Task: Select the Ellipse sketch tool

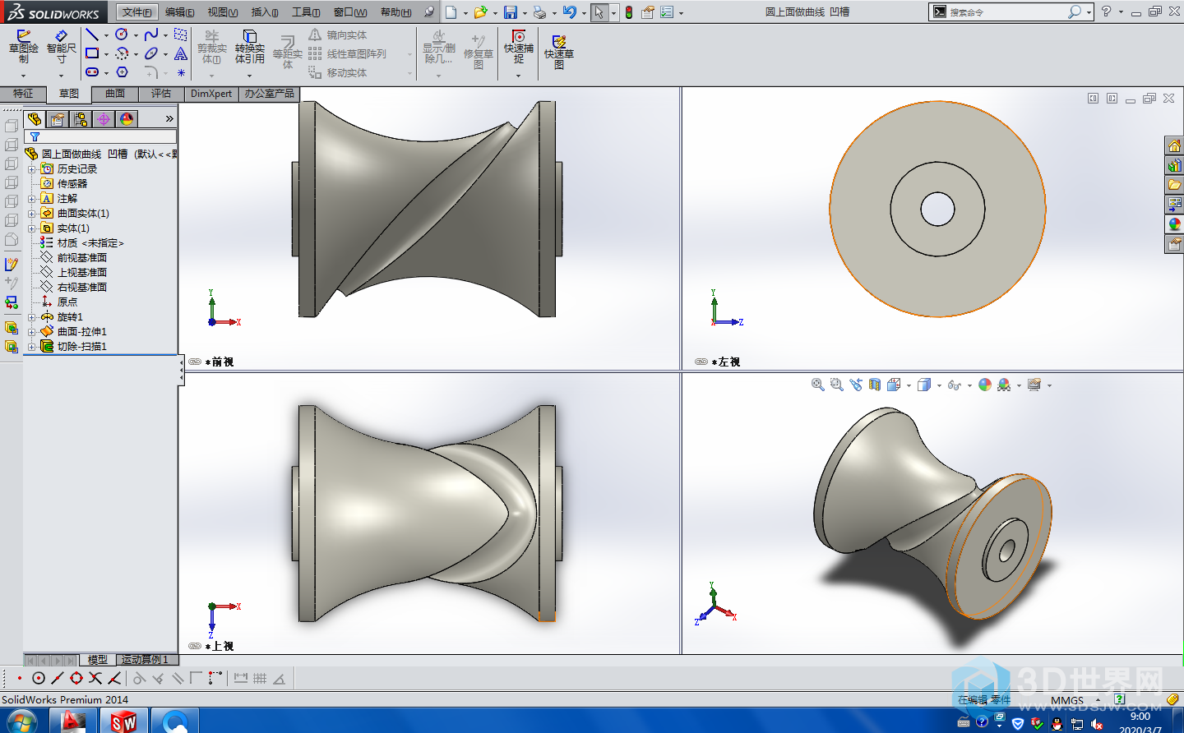Action: pyautogui.click(x=151, y=53)
